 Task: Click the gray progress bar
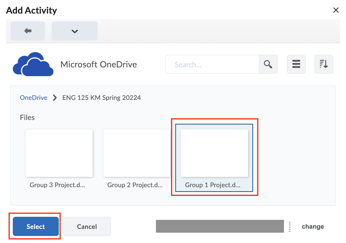click(x=219, y=226)
